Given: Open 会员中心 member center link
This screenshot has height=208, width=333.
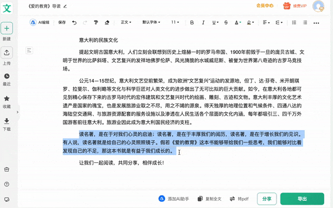Looking at the screenshot, I should pyautogui.click(x=265, y=6).
